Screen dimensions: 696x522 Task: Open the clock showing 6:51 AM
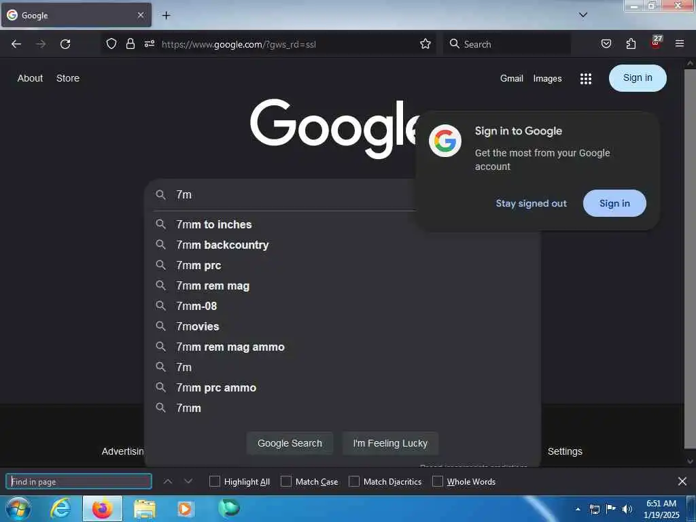point(661,509)
